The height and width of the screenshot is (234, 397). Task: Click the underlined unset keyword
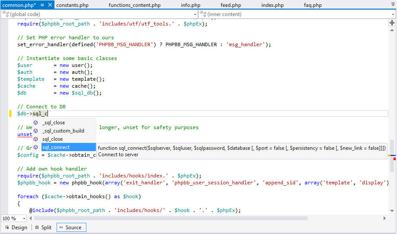coord(25,135)
